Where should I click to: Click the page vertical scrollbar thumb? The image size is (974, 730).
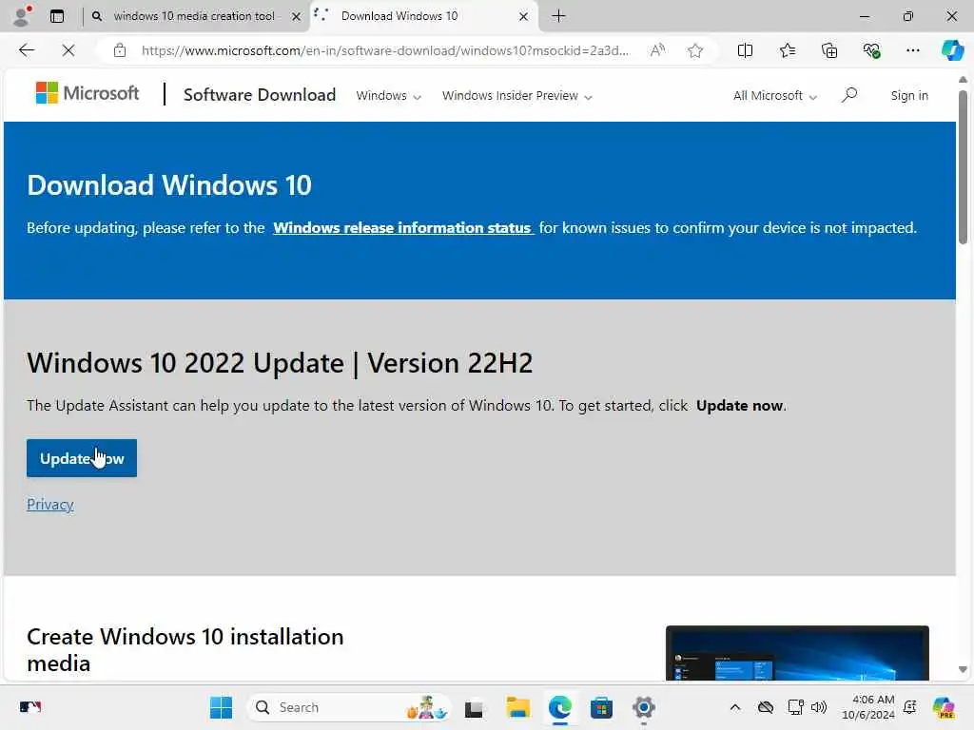pos(963,167)
